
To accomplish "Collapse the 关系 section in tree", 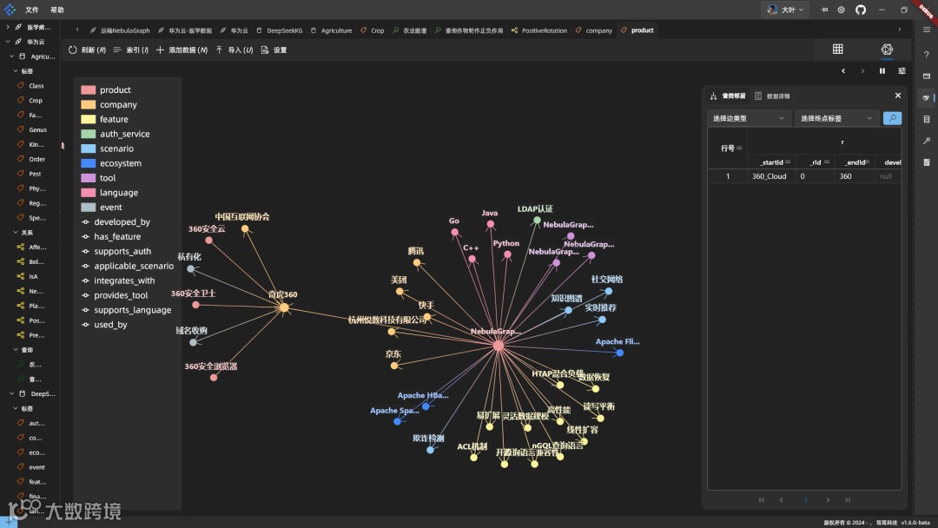I will 16,232.
